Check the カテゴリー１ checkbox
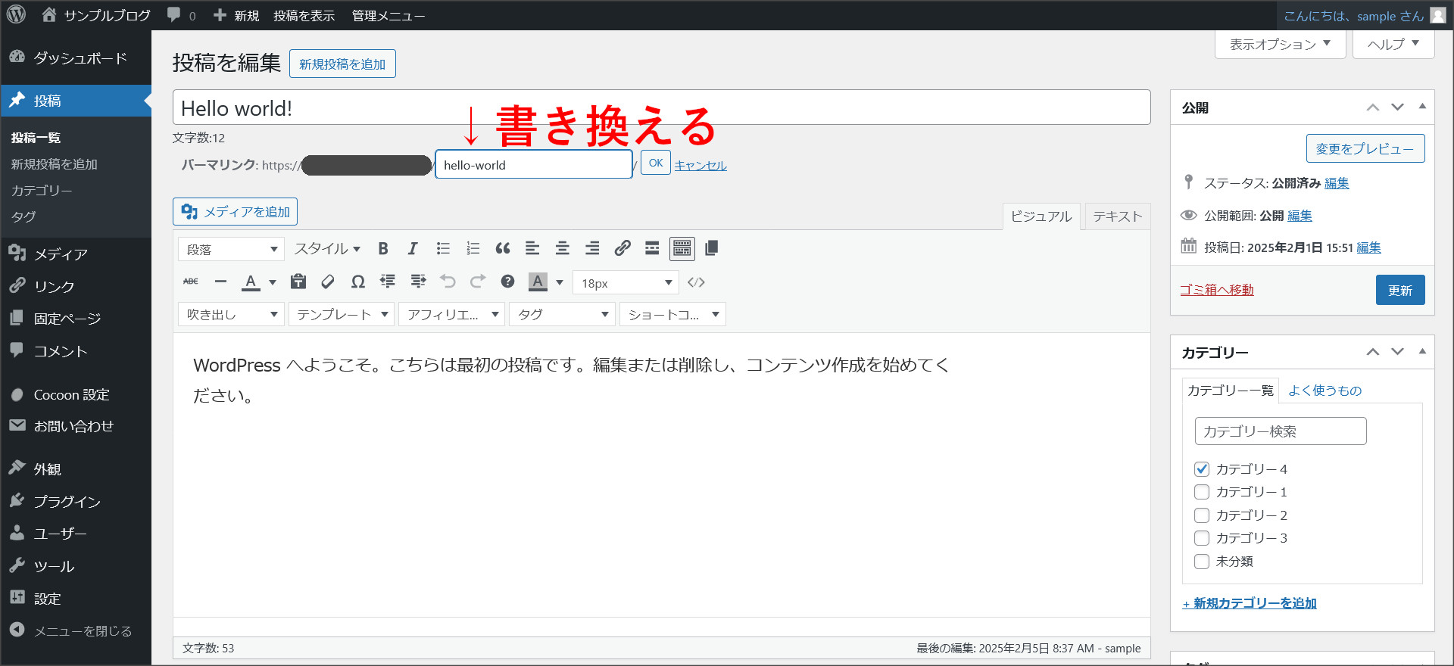The width and height of the screenshot is (1454, 666). point(1202,492)
